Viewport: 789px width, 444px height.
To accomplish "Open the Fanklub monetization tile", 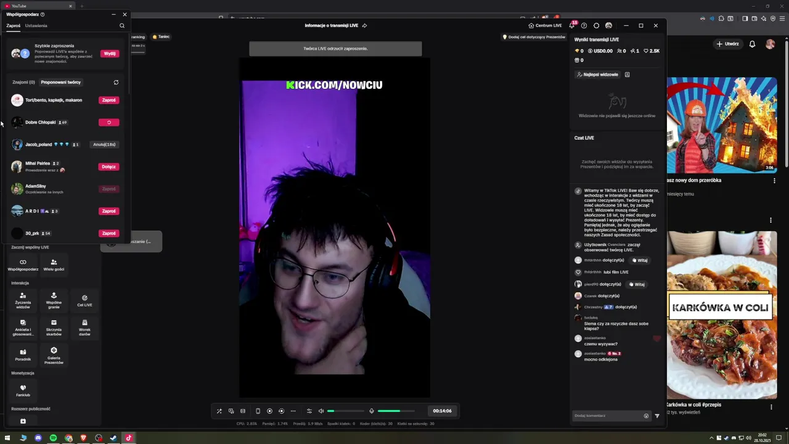I will point(23,390).
